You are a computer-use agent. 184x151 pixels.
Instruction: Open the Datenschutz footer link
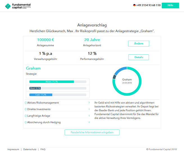[x=30, y=149]
